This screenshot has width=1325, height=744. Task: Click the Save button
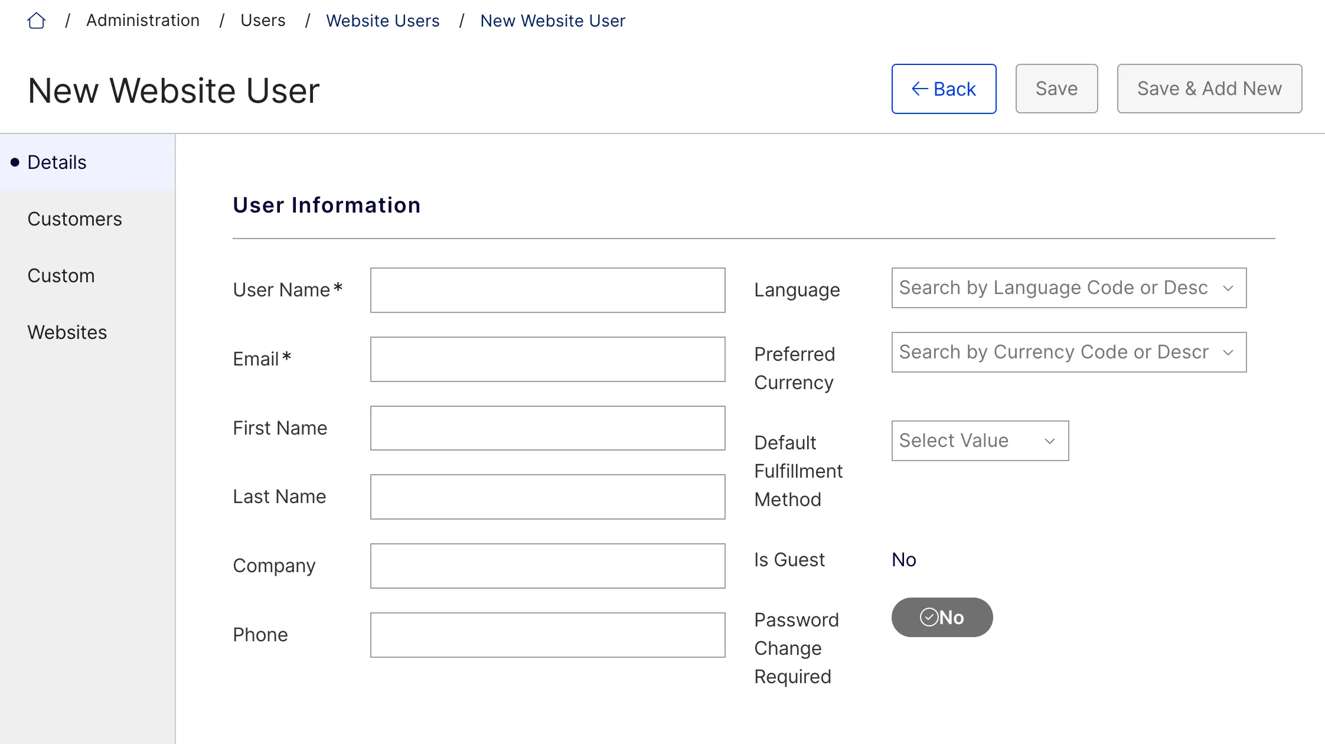pos(1056,89)
